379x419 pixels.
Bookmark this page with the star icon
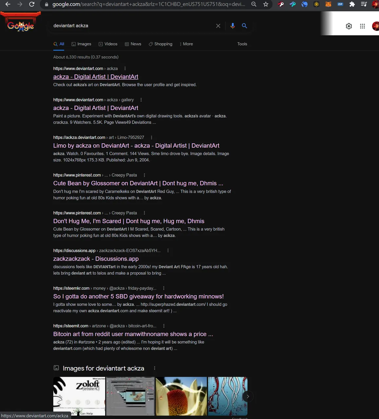(x=266, y=4)
